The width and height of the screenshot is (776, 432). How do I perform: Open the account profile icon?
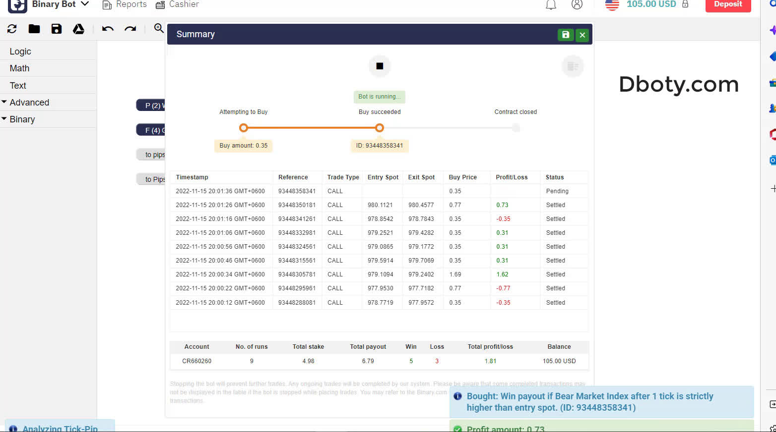pyautogui.click(x=577, y=5)
